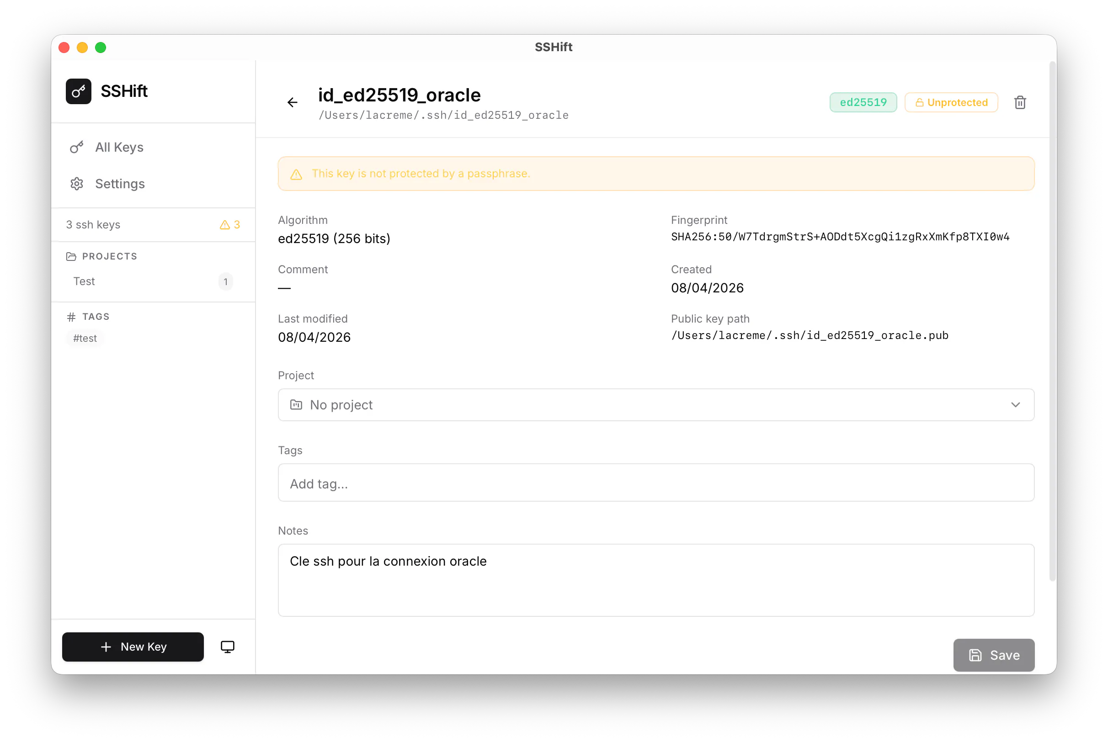
Task: Open All Keys in sidebar
Action: (x=153, y=147)
